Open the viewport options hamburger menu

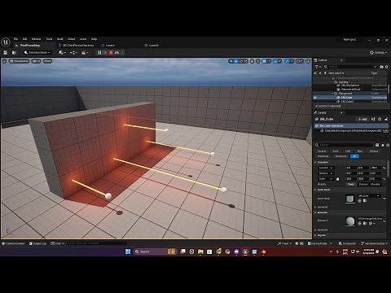[x=5, y=61]
